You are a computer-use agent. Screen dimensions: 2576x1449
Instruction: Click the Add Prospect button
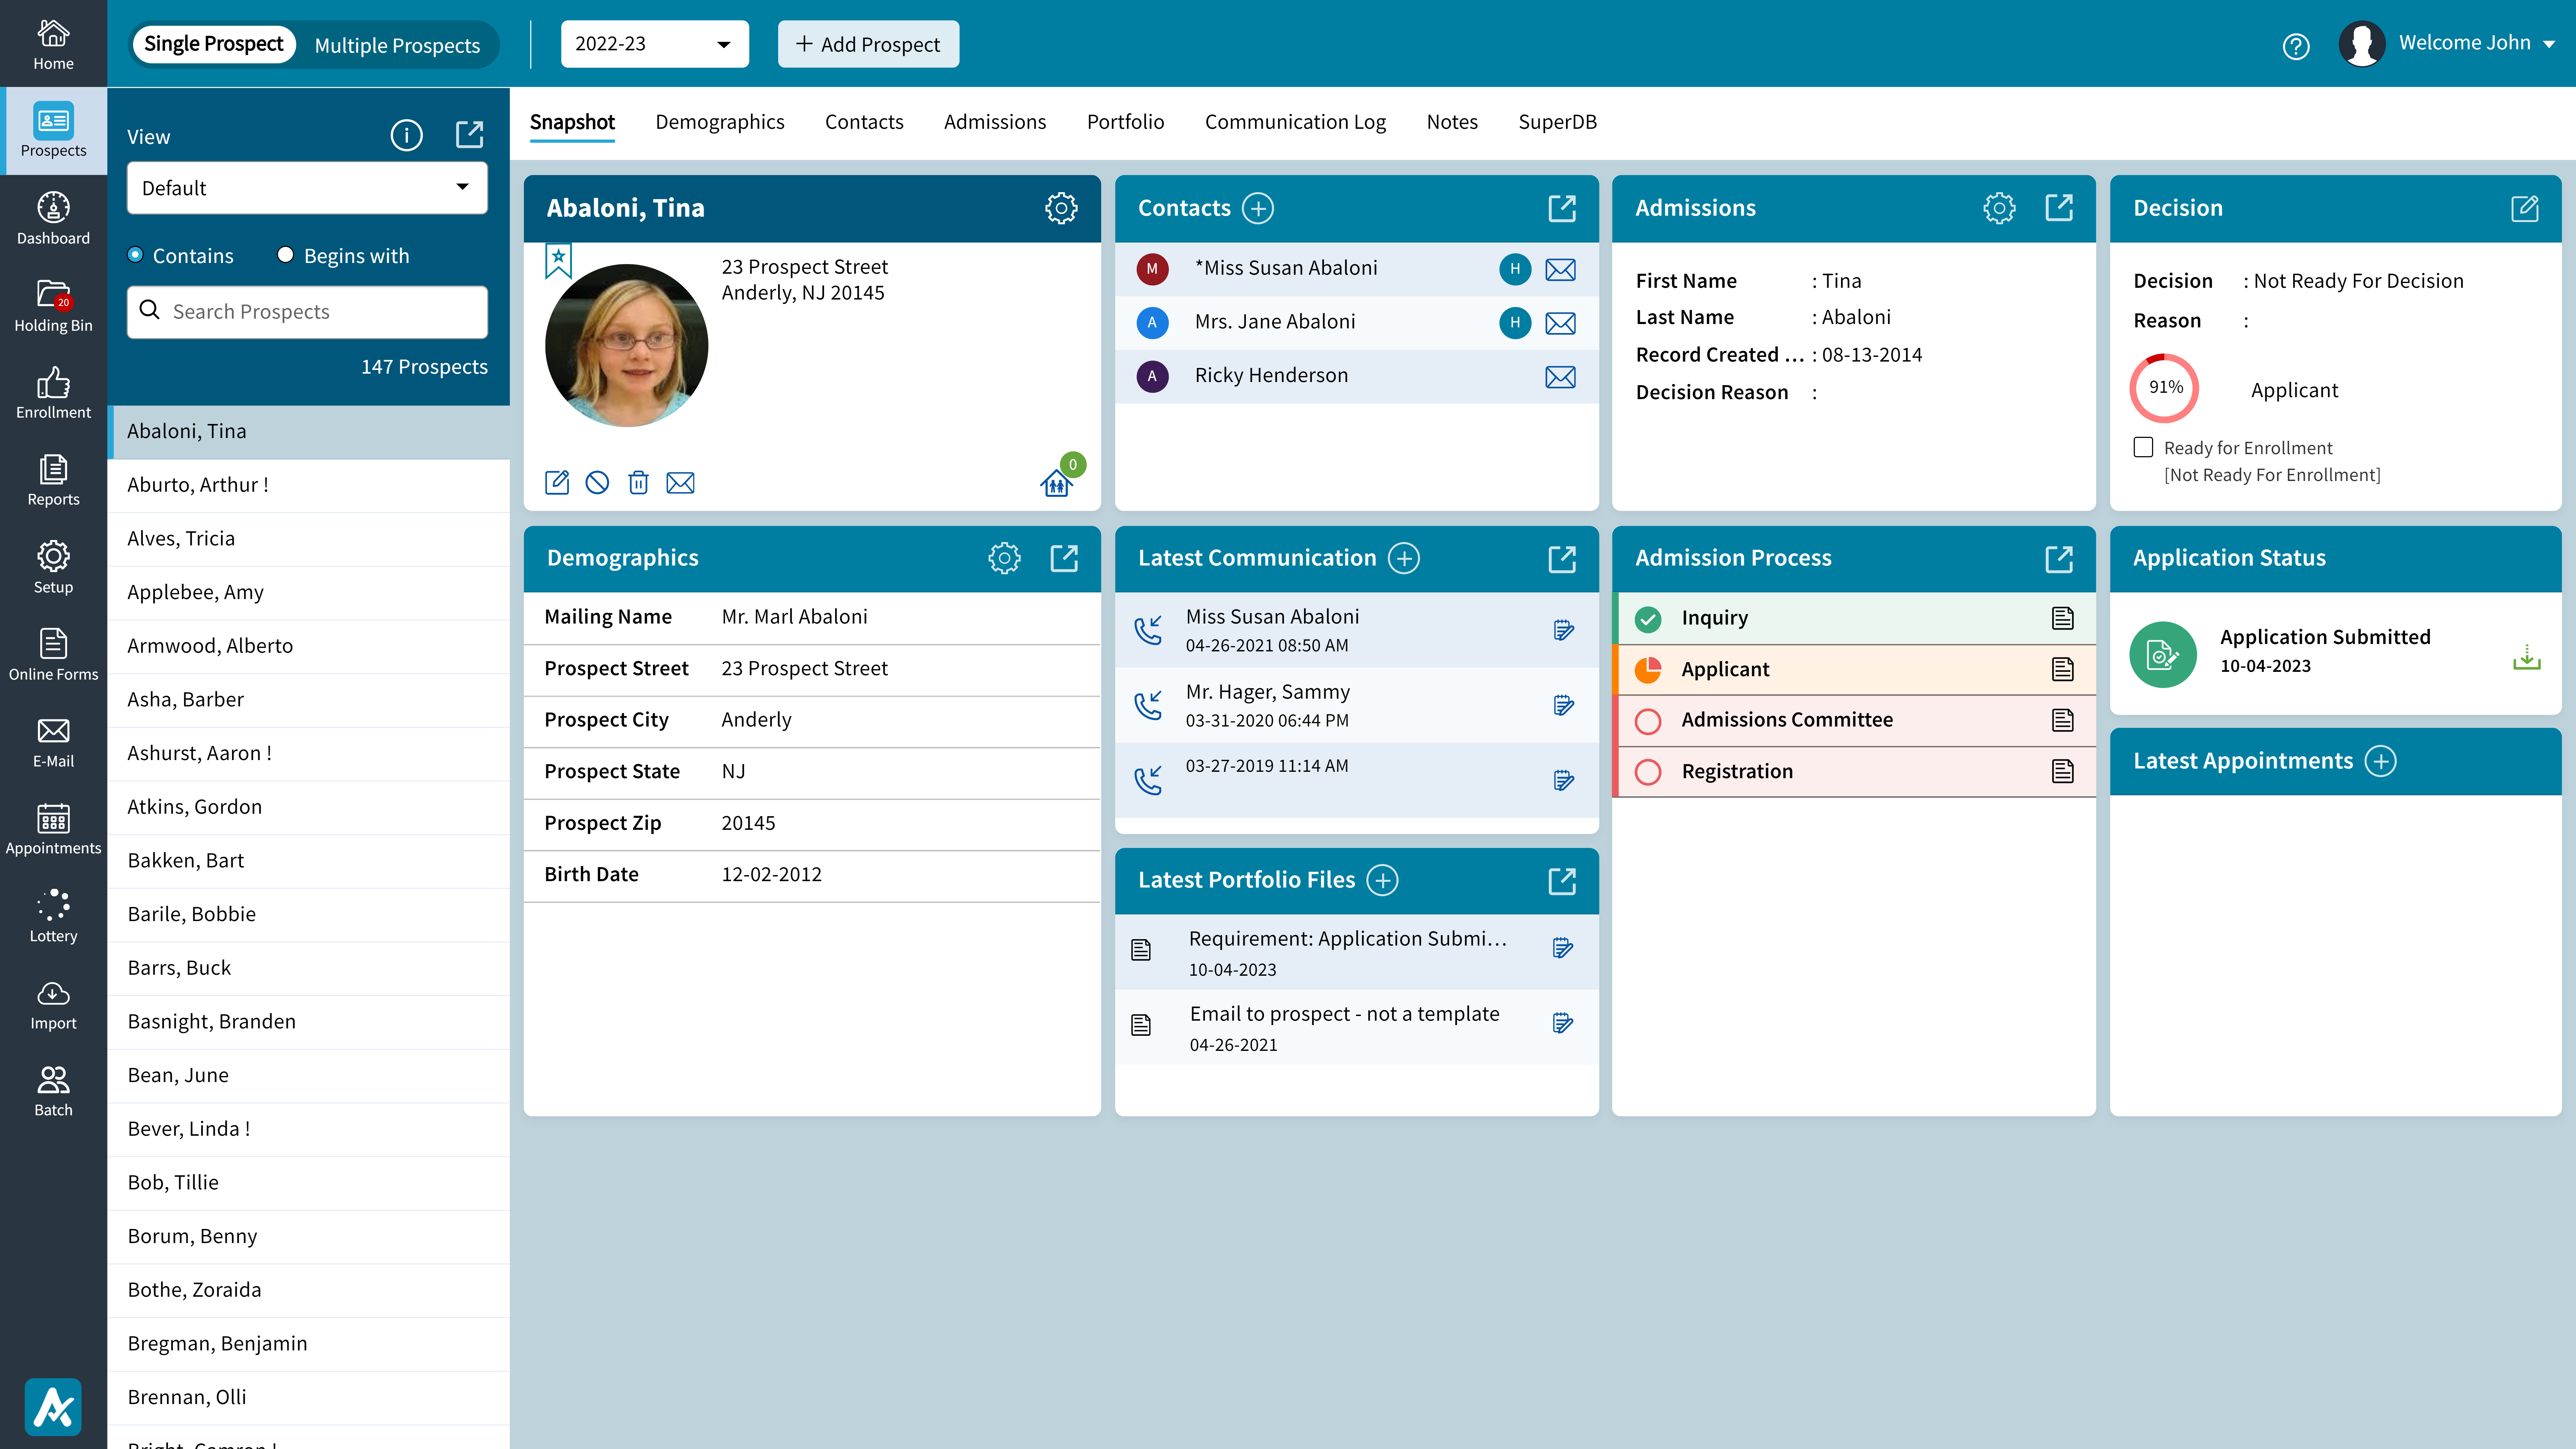tap(867, 44)
